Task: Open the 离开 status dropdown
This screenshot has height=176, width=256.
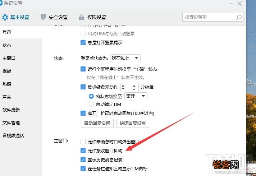Action: pos(136,96)
